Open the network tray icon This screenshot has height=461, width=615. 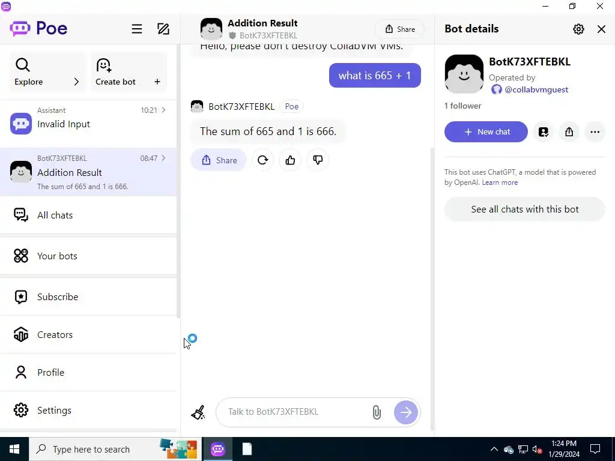[523, 449]
